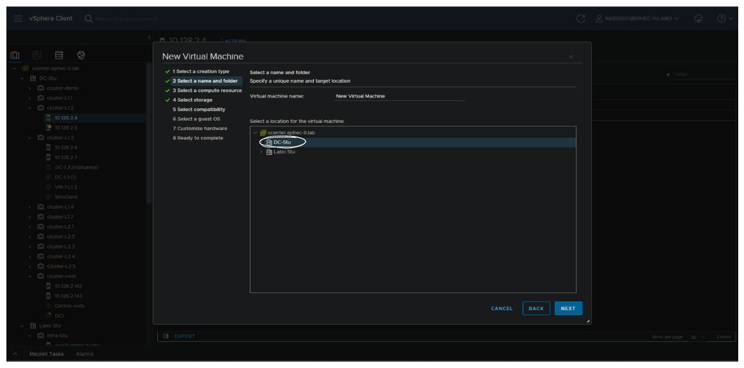Open the Recent Tasks tab
This screenshot has height=368, width=744.
(46, 354)
